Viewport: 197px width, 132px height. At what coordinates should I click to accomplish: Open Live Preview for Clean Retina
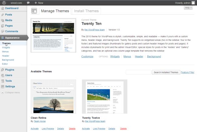click(x=48, y=129)
